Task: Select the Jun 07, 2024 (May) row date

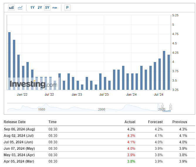Action: 19,149
